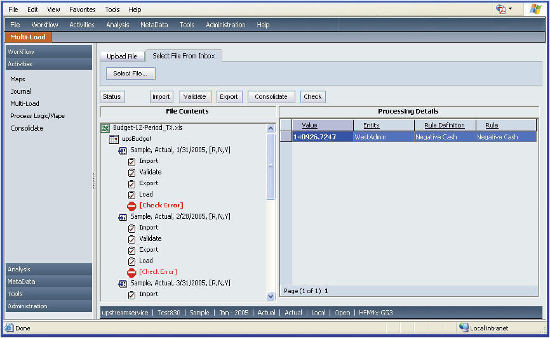Sort by the Rule Definition column header

tap(445, 126)
